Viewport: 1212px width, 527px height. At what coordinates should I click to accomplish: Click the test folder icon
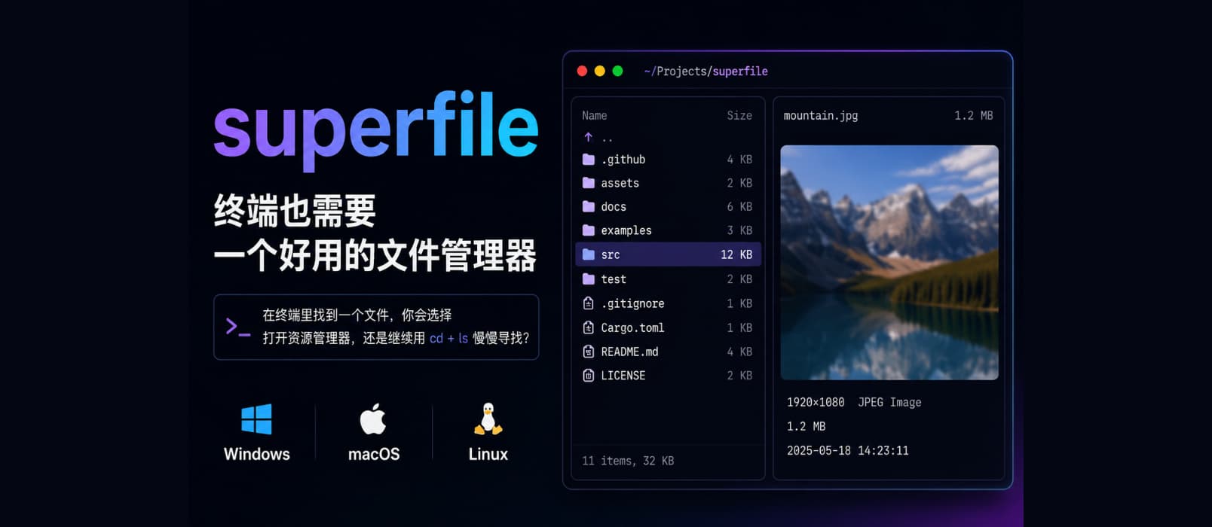589,279
